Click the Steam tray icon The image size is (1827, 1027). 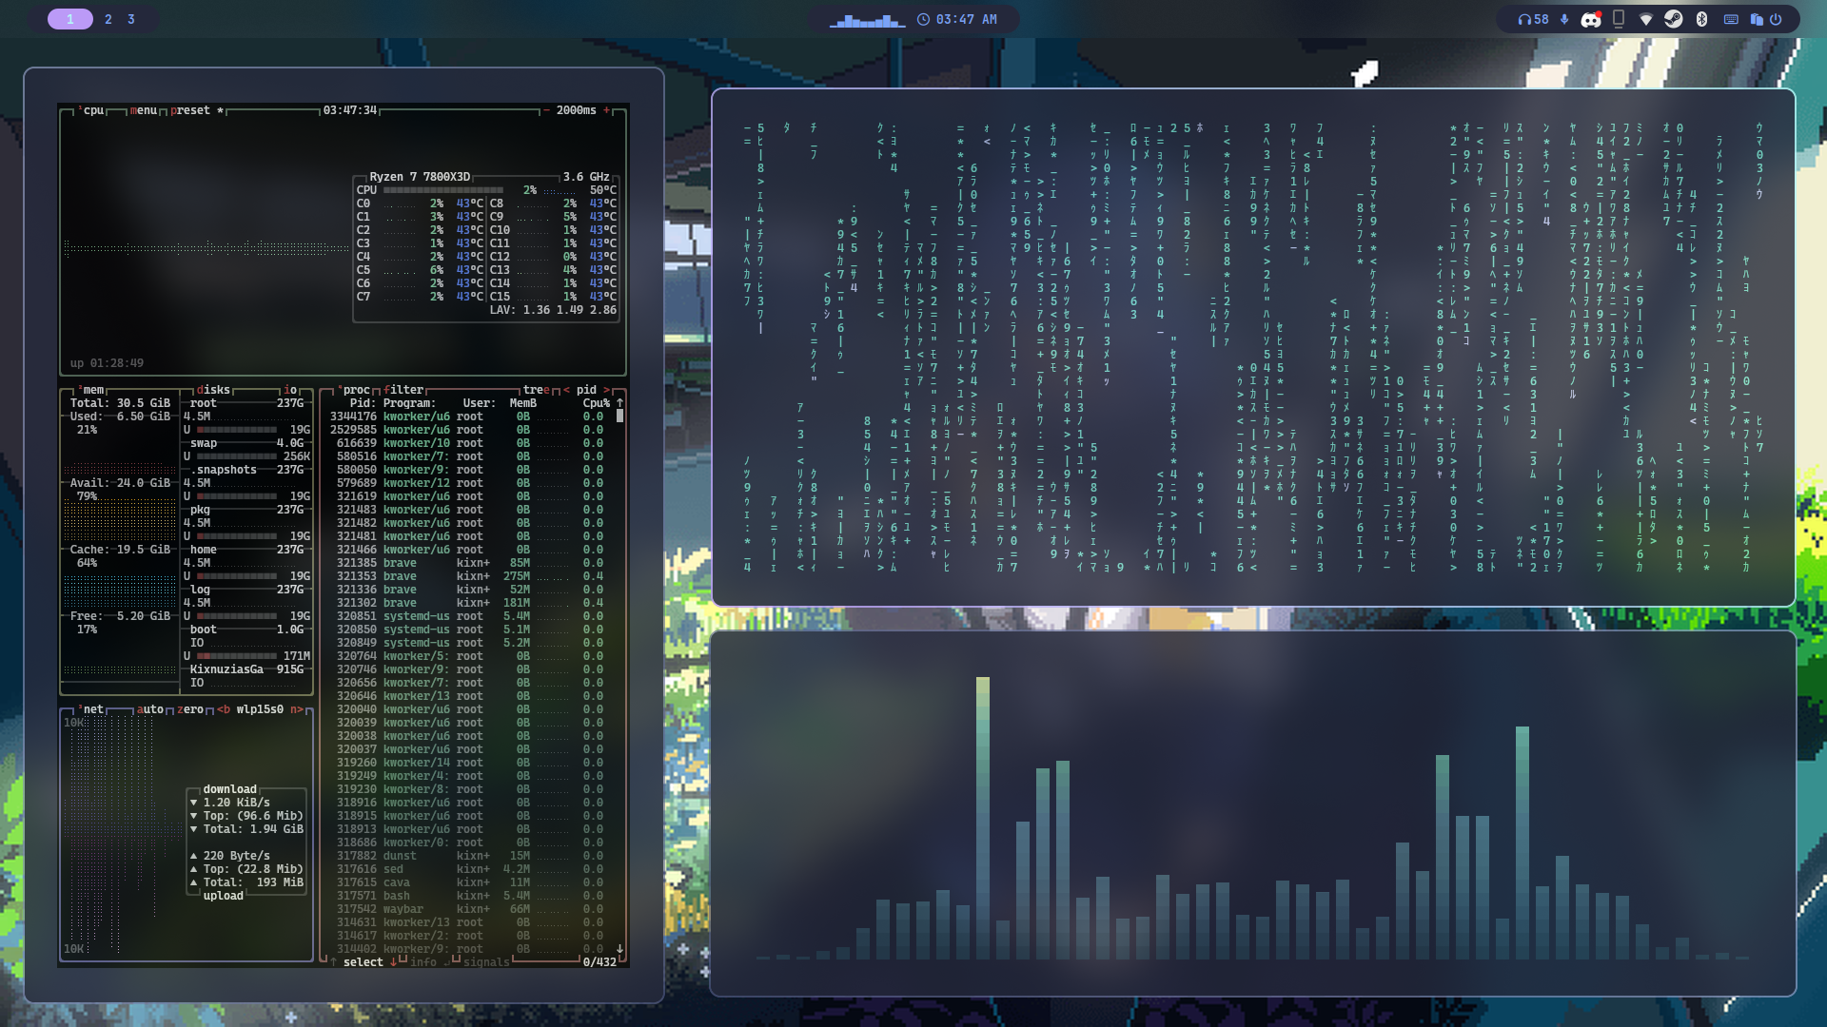tap(1673, 19)
